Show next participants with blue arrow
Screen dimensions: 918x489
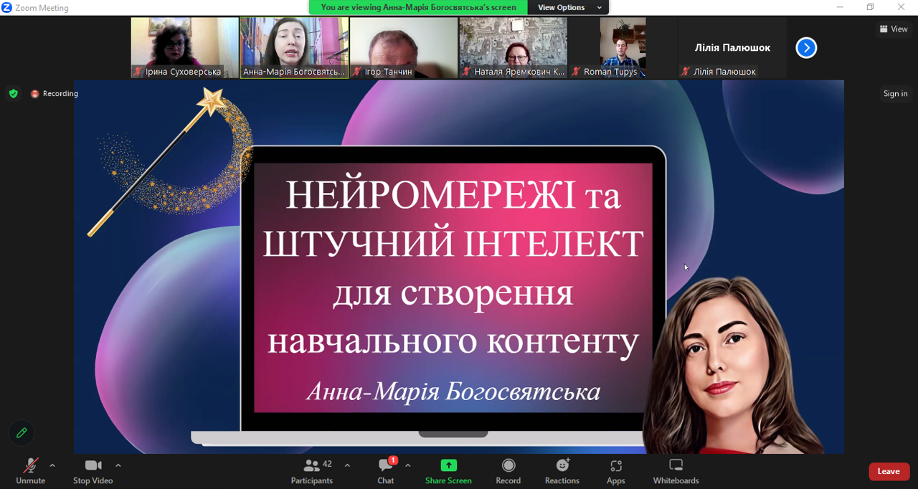(x=806, y=48)
